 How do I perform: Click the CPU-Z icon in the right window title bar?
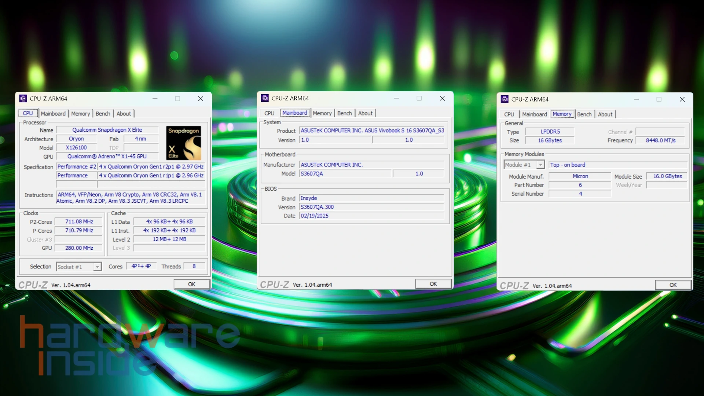coord(505,99)
